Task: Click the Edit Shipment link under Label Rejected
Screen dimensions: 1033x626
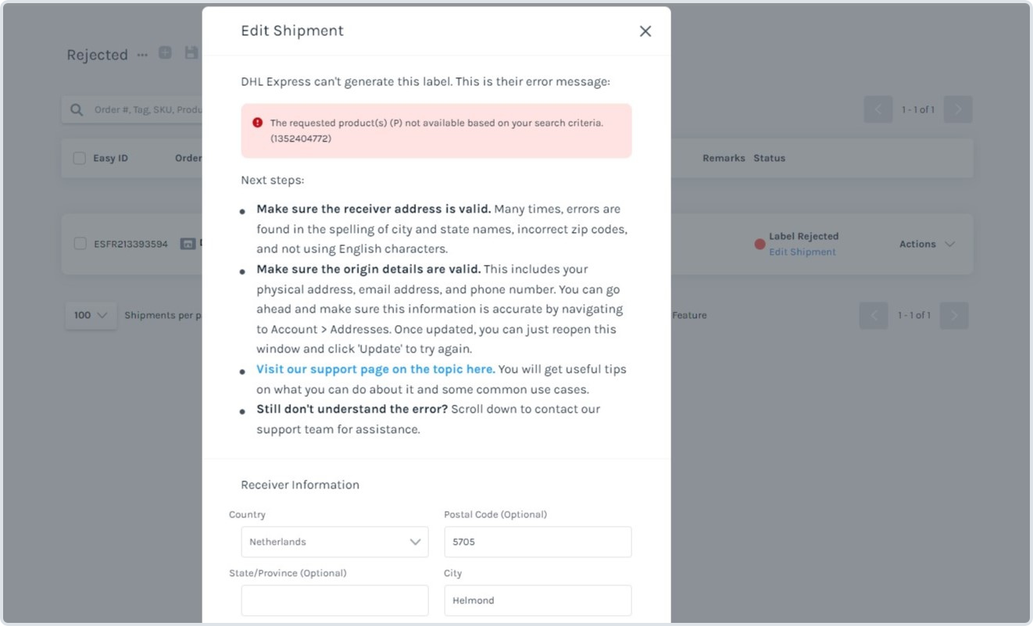Action: (802, 252)
